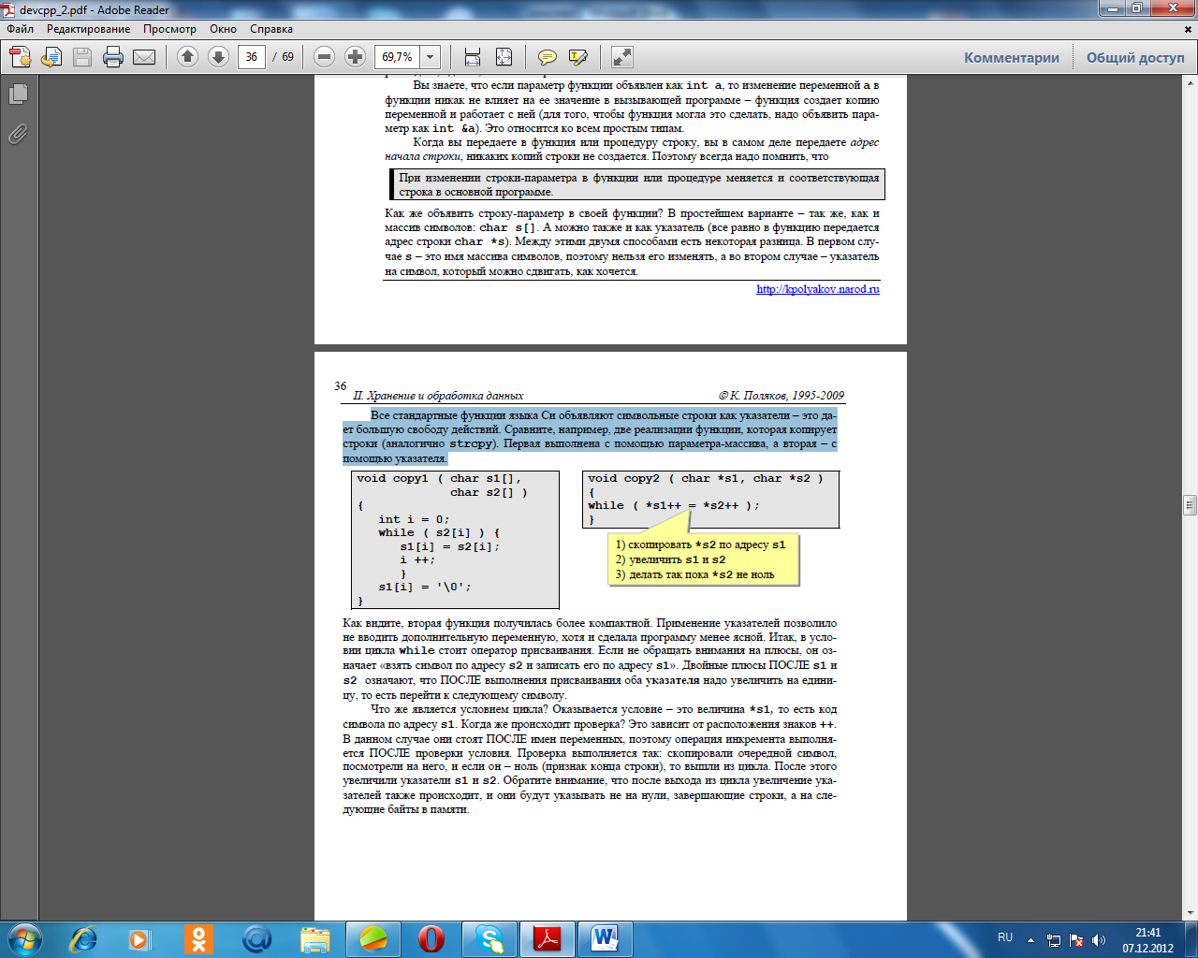The height and width of the screenshot is (958, 1198).
Task: Zoom out using the minus button
Action: (x=324, y=57)
